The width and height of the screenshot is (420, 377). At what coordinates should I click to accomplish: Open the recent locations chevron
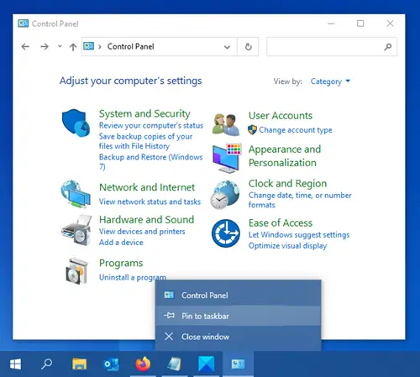[x=60, y=46]
